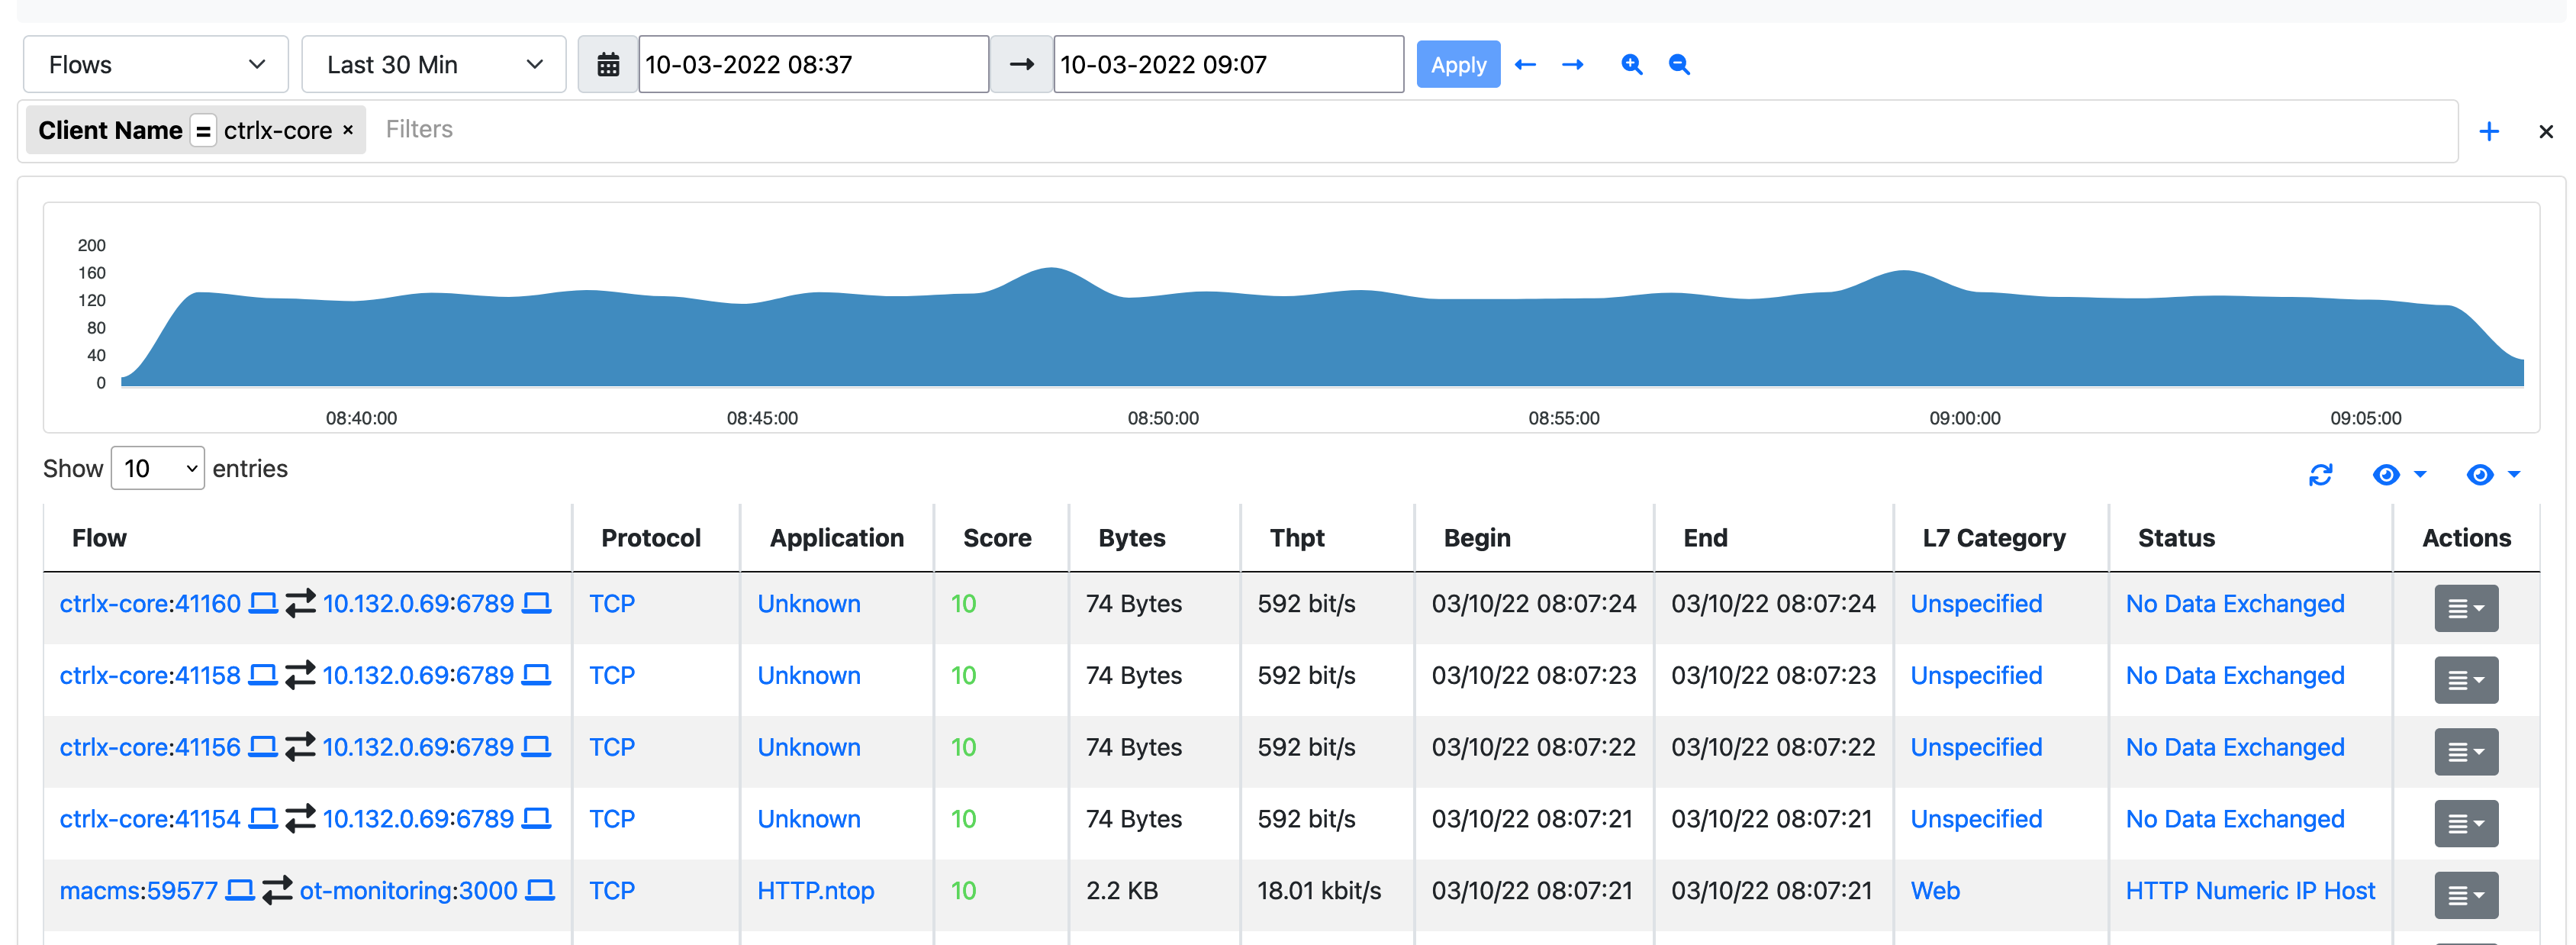Click the Apply button
The width and height of the screenshot is (2576, 945).
click(1458, 65)
